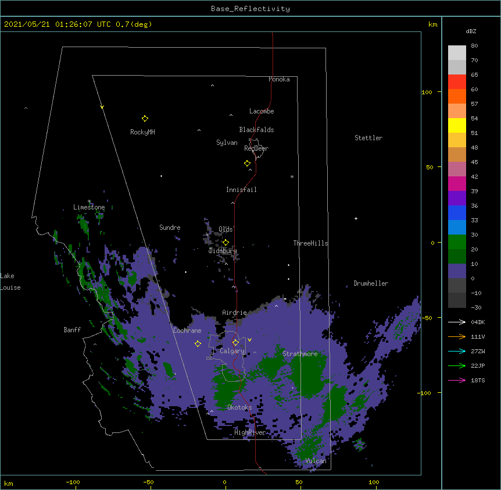Pick the dark green 20-10 dBZ swatch
Screen dimensions: 501x490
click(x=457, y=257)
